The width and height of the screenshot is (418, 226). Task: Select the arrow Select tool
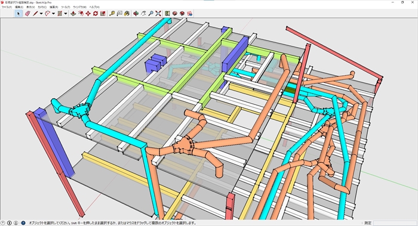(x=19, y=13)
